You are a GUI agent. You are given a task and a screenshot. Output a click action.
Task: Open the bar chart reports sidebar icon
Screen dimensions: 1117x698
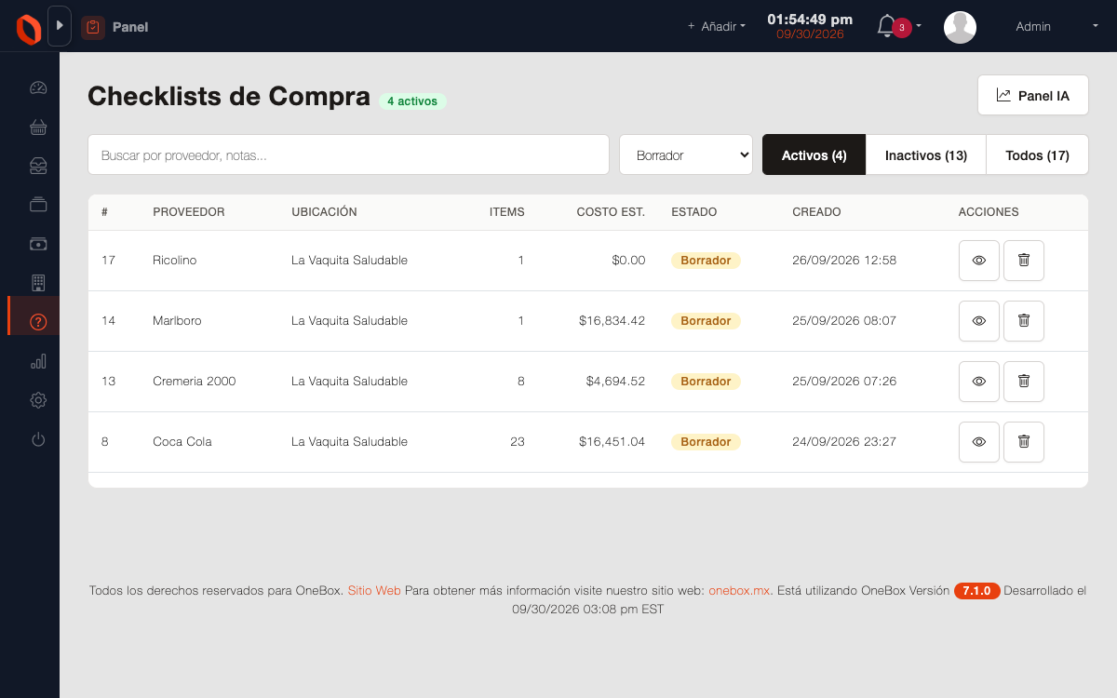click(38, 361)
